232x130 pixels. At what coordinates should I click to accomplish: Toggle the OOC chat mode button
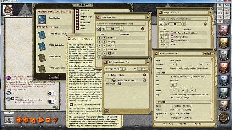tap(55, 107)
